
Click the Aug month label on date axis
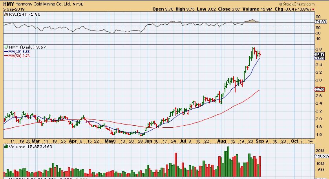pyautogui.click(x=221, y=141)
